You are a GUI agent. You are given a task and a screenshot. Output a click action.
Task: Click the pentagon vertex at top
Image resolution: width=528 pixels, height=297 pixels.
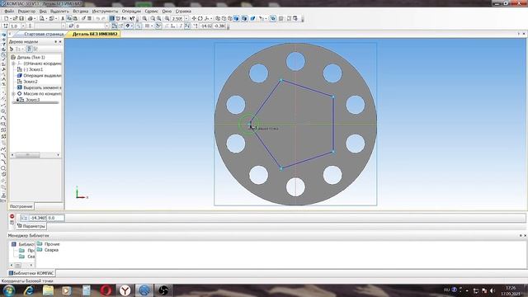281,80
